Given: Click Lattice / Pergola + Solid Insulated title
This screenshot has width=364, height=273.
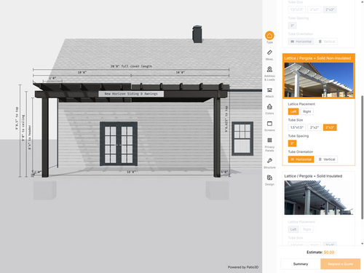Looking at the screenshot, I should [x=313, y=176].
